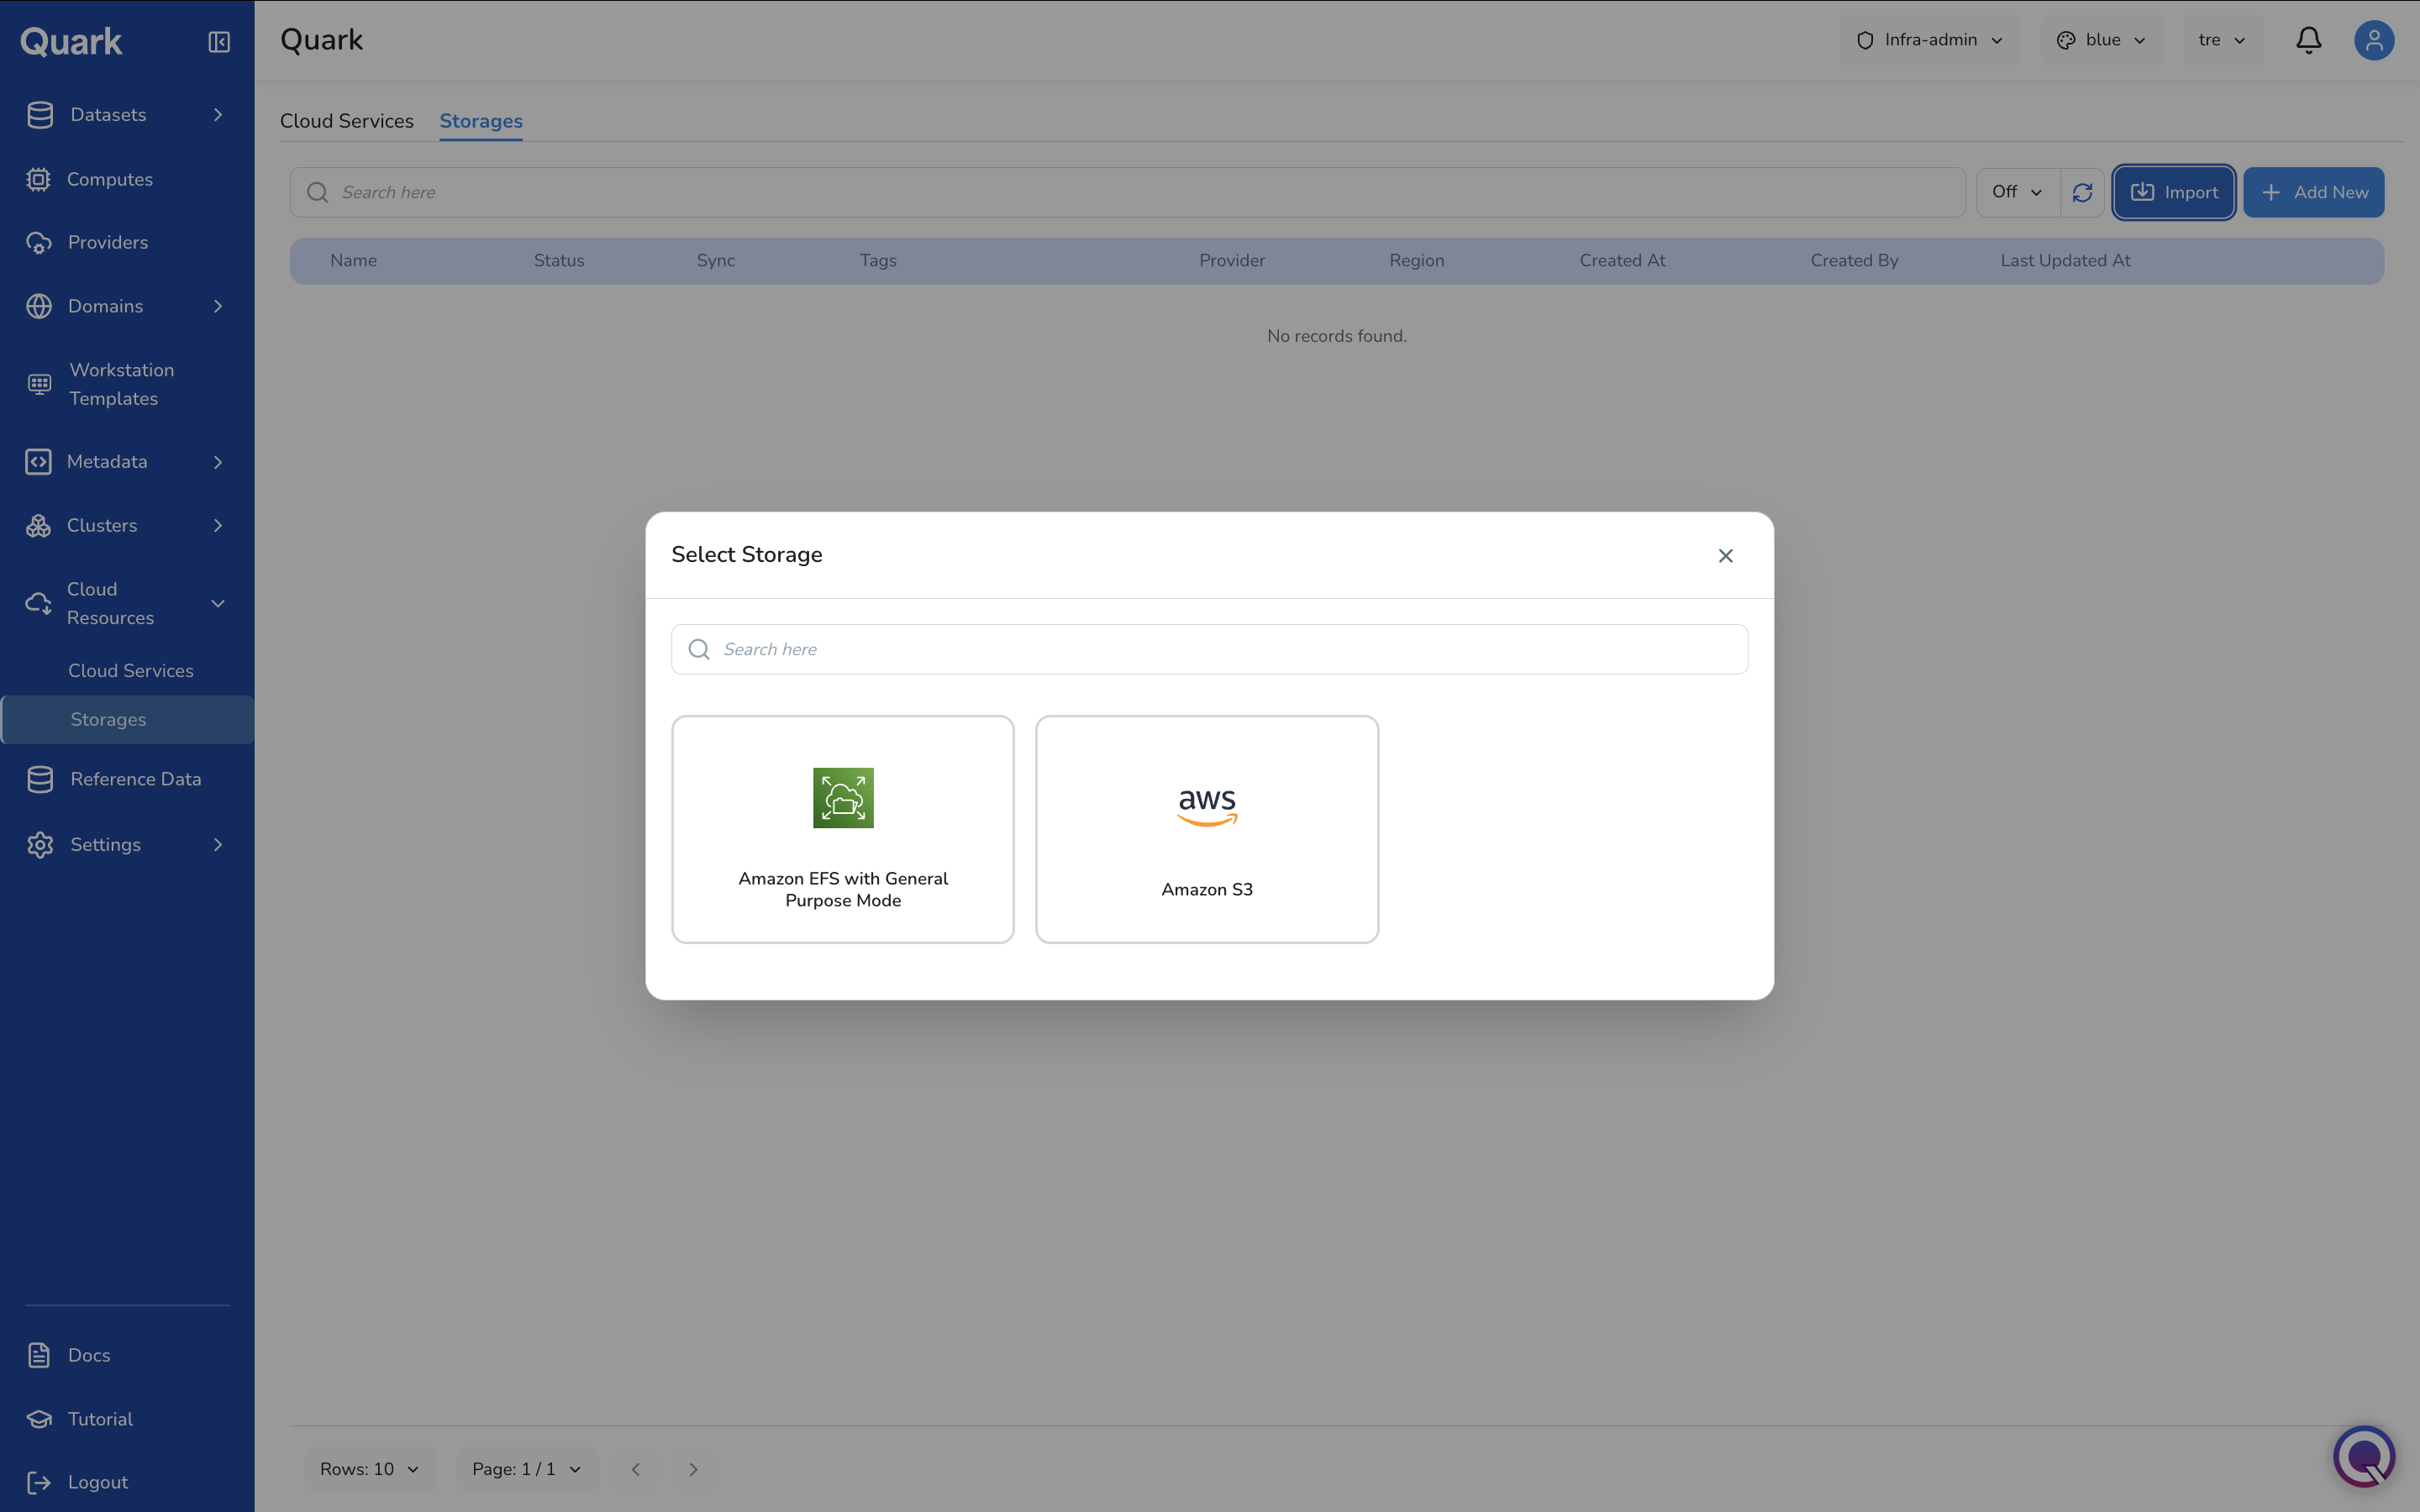Expand the Datasets chevron
This screenshot has height=1512, width=2420.
(218, 115)
